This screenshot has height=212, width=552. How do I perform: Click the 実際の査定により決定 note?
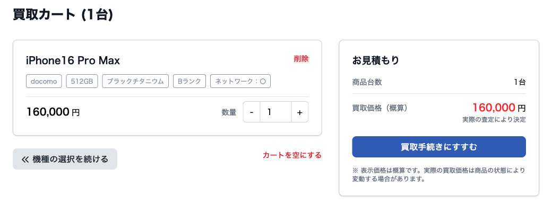pos(494,120)
